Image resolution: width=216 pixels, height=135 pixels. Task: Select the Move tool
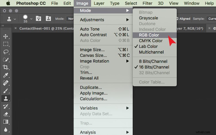(5, 36)
